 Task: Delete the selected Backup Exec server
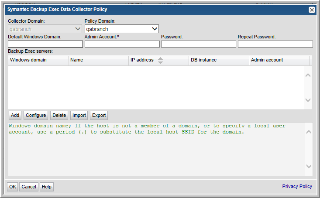pyautogui.click(x=59, y=115)
